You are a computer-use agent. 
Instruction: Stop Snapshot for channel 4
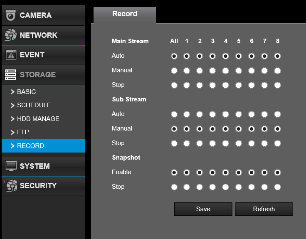[x=225, y=187]
